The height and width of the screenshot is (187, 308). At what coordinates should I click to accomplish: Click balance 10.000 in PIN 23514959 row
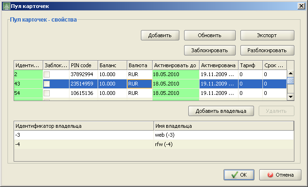pyautogui.click(x=112, y=84)
